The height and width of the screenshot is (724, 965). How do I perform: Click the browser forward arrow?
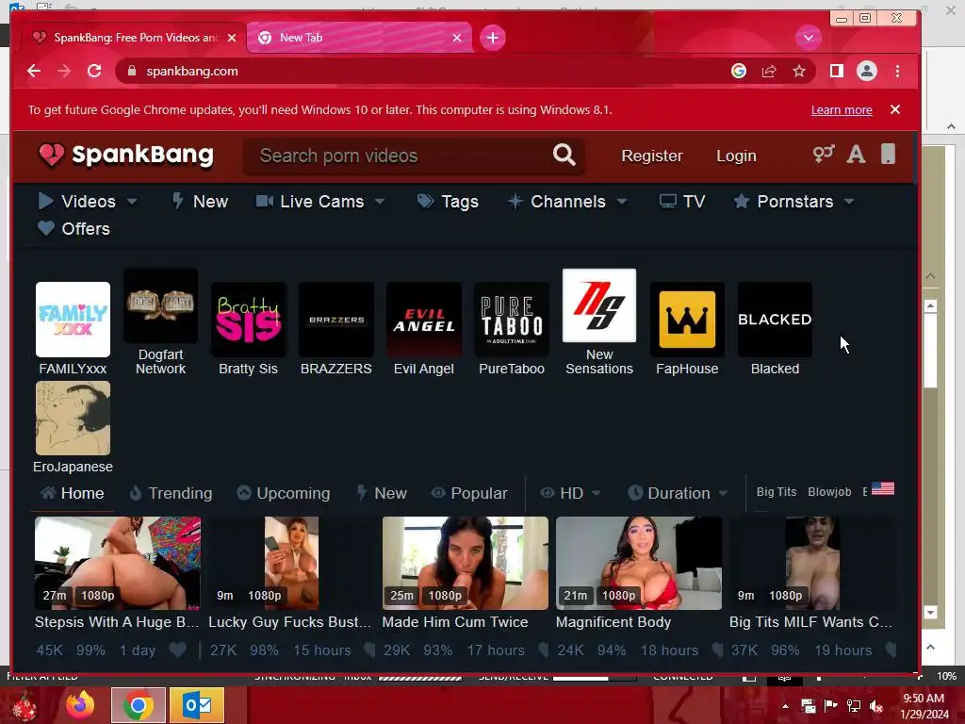(x=64, y=71)
